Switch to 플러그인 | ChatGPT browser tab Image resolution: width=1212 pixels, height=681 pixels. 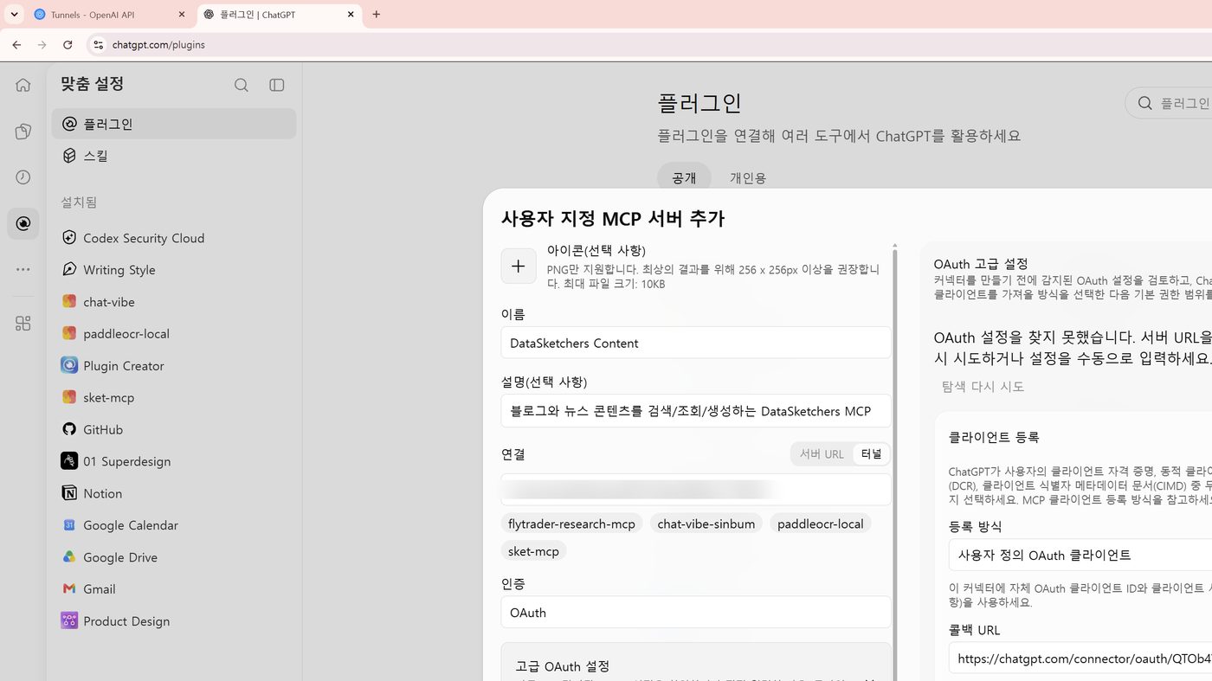pyautogui.click(x=279, y=15)
